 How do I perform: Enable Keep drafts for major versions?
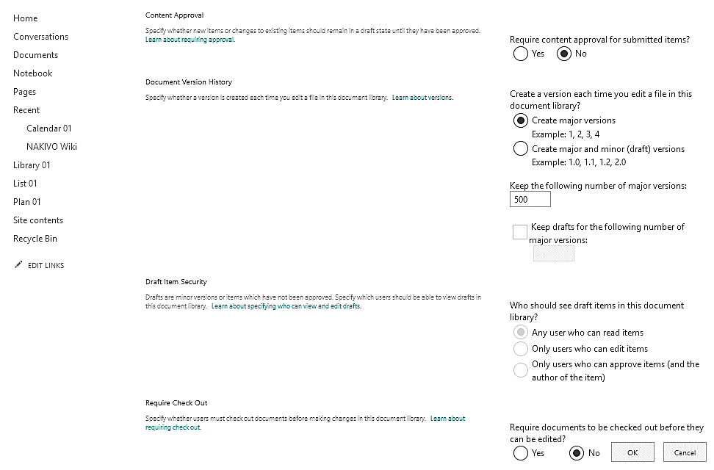coord(519,231)
